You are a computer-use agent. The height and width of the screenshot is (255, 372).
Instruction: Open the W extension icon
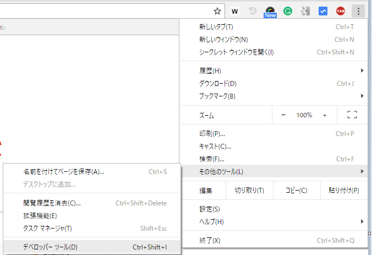point(235,10)
